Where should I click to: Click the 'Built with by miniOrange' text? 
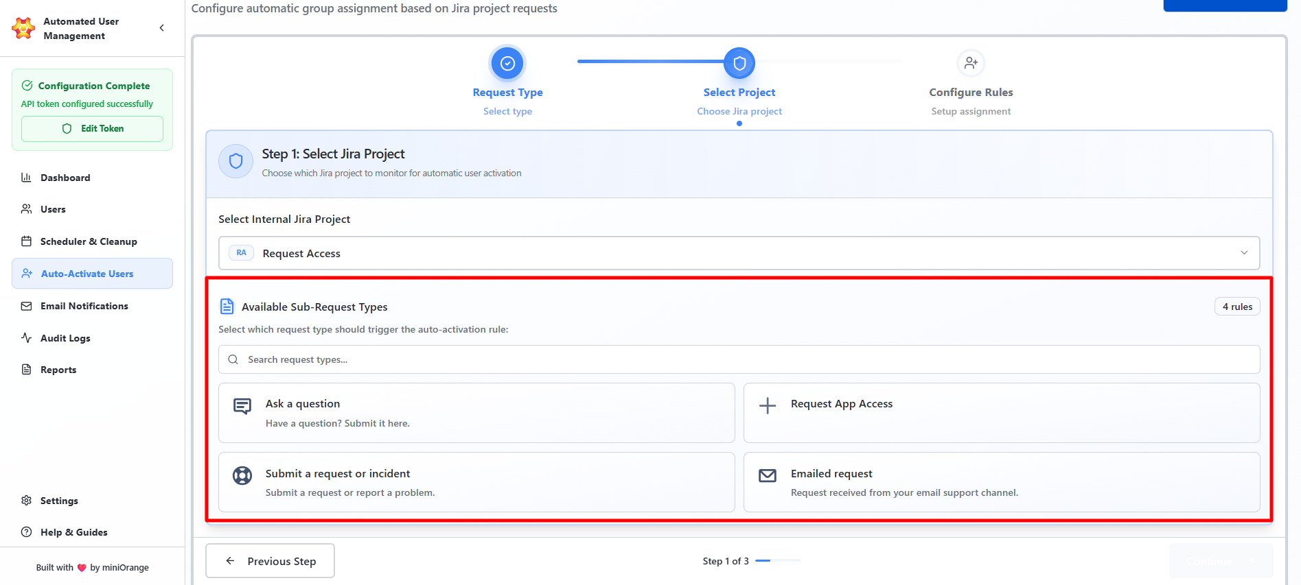pos(92,568)
